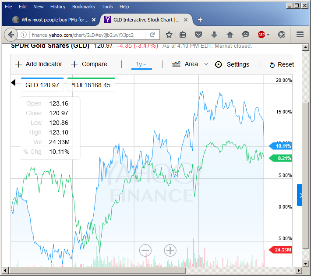Expand the Area chart type chevron
The height and width of the screenshot is (276, 311).
coord(206,64)
